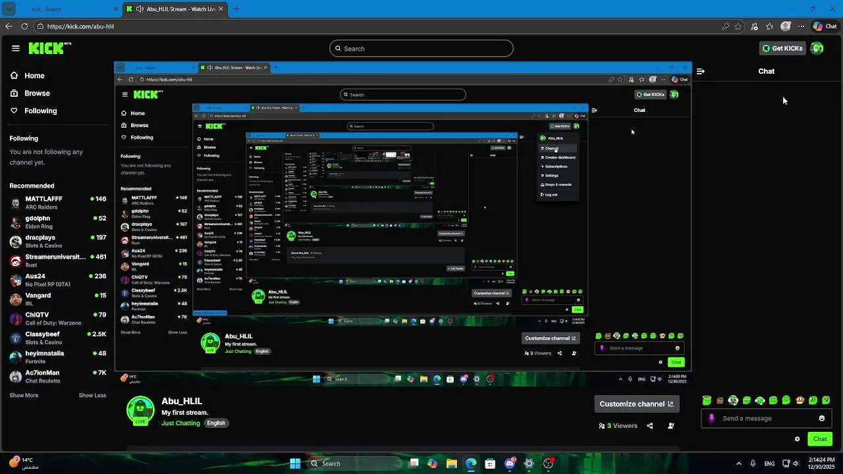This screenshot has width=843, height=474.
Task: Open Ac7ionMan Chat Roulette channel
Action: click(58, 377)
